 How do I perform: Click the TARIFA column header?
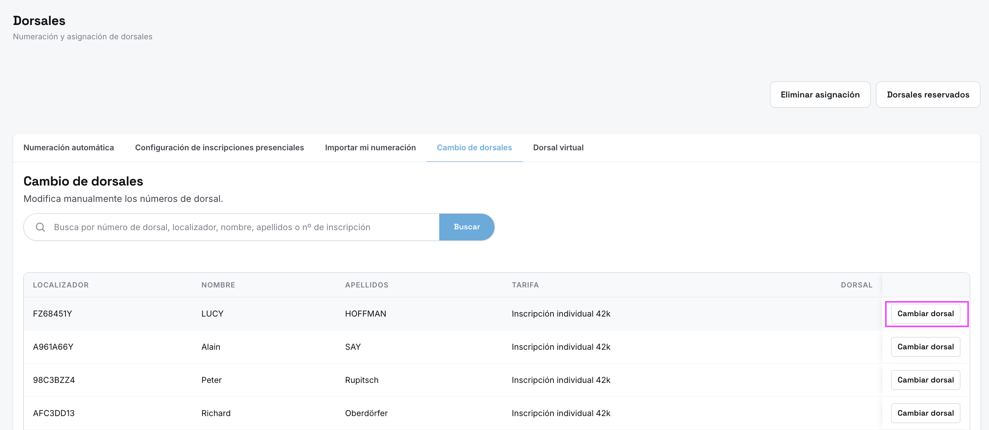[525, 285]
